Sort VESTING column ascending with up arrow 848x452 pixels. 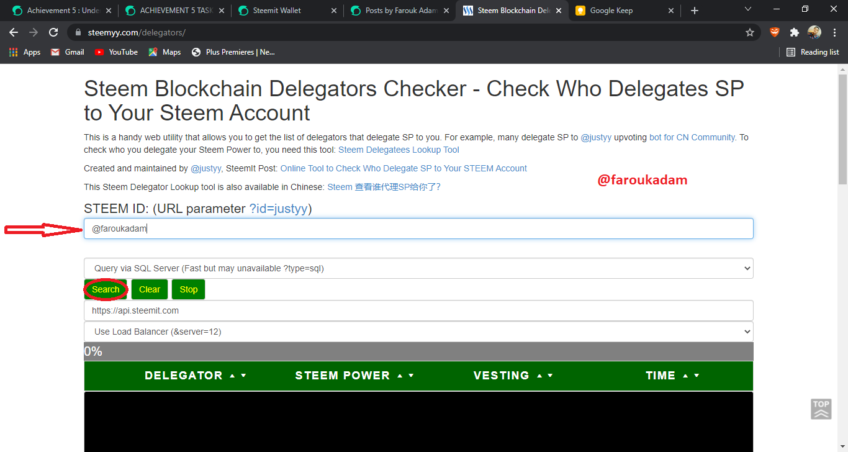539,376
